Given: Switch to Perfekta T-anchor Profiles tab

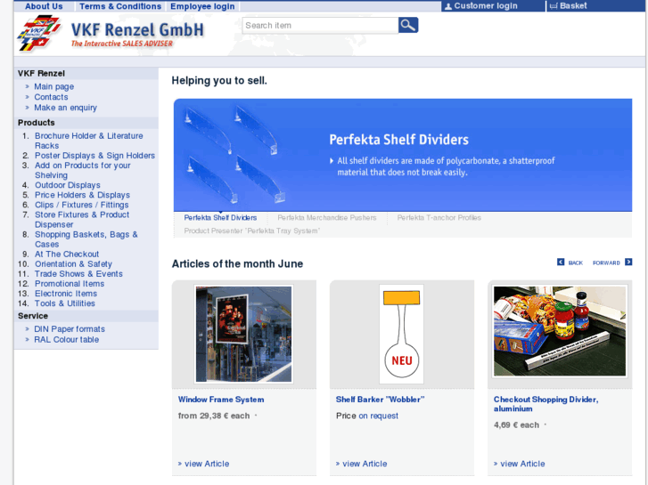Looking at the screenshot, I should [439, 217].
